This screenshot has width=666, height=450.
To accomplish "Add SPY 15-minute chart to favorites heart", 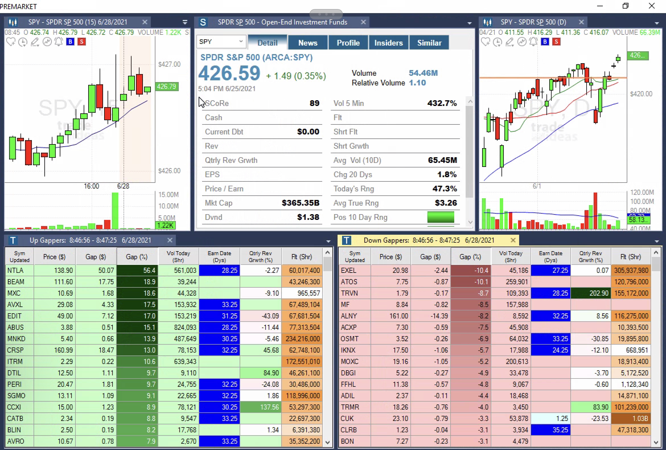I will point(11,42).
